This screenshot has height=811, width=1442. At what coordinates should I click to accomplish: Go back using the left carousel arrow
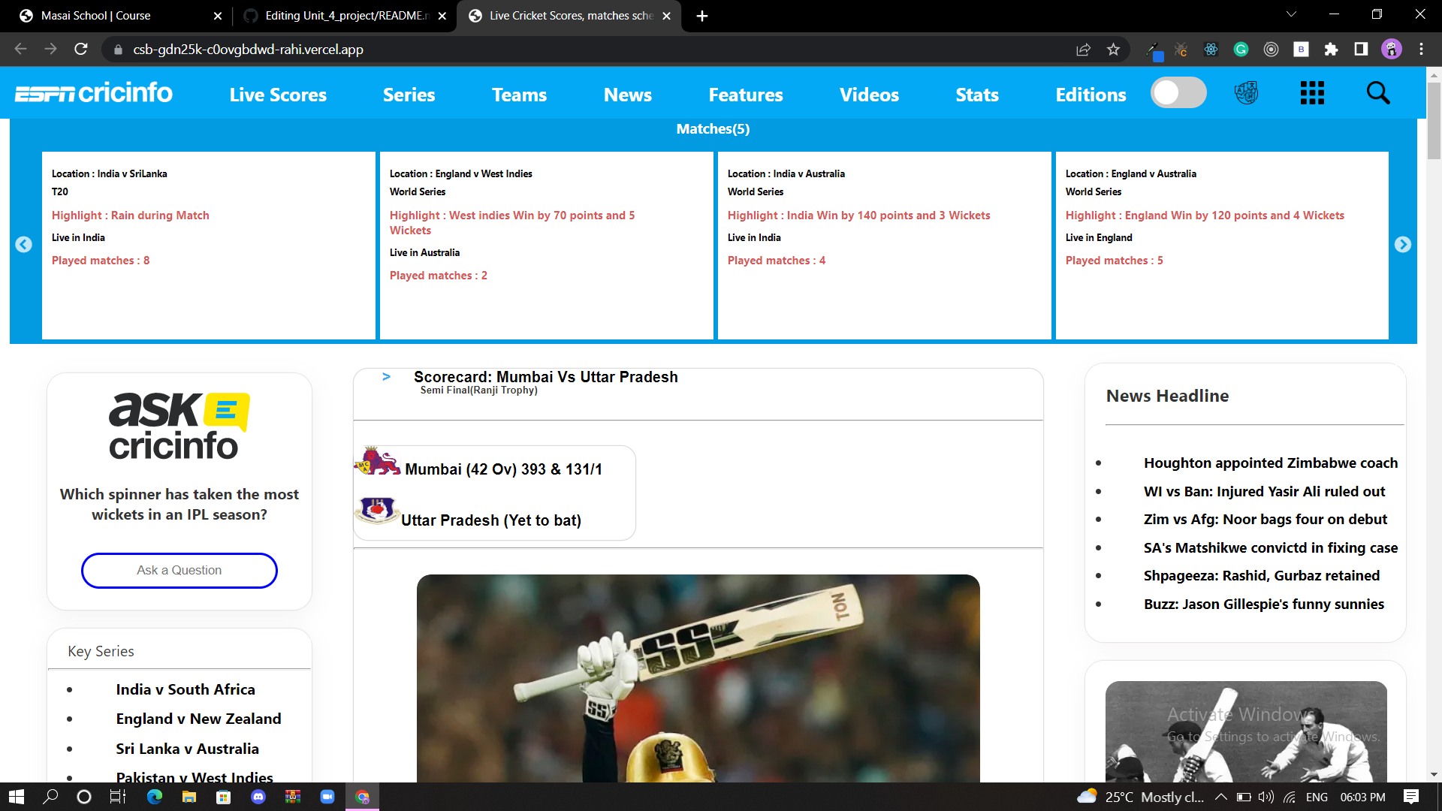23,244
